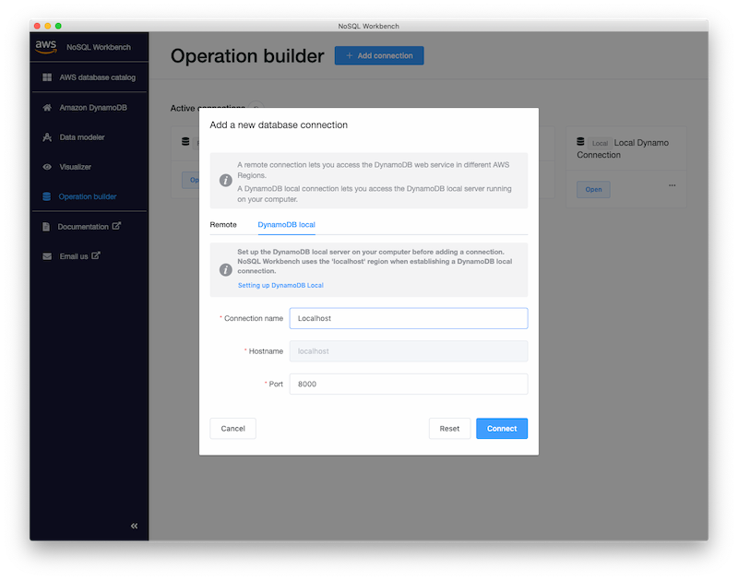
Task: Click the green macOS fullscreen button
Action: [58, 26]
